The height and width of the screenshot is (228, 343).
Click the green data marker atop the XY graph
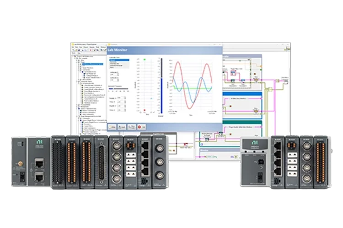145,59
